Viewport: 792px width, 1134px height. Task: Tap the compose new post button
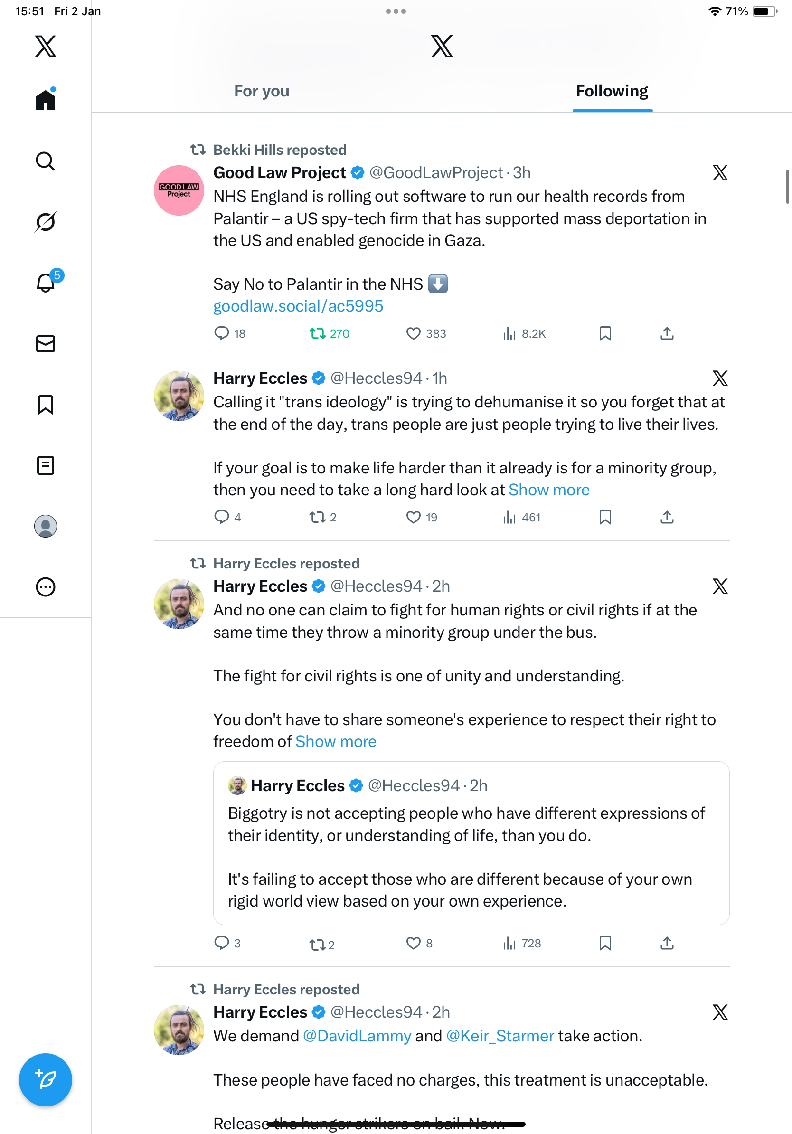tap(46, 1079)
